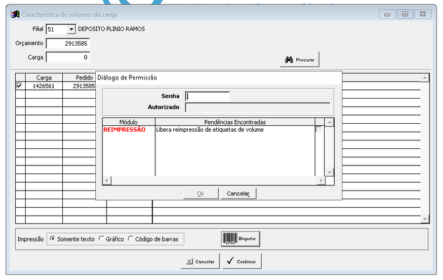
Task: Toggle checkbox for carga 1426561 row
Action: tap(19, 86)
